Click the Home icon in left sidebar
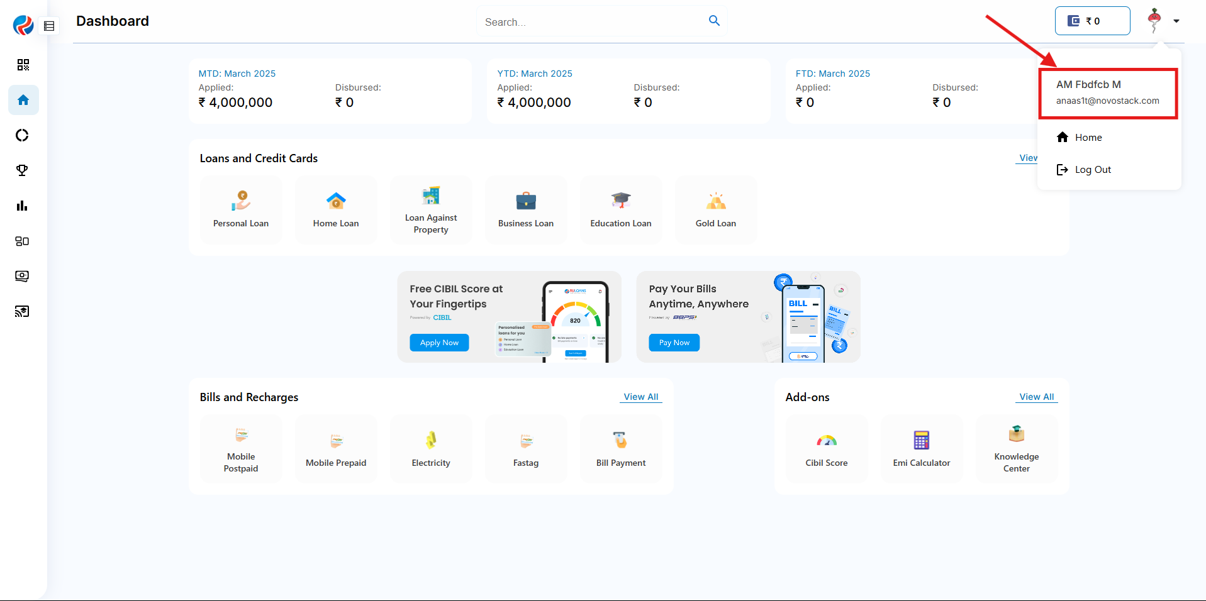 (23, 100)
